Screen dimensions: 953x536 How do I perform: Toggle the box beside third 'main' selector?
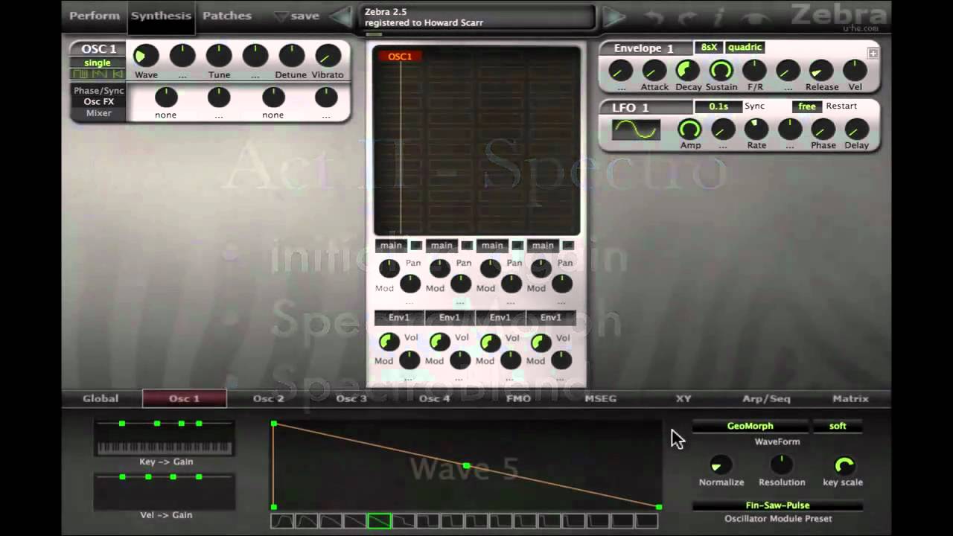pyautogui.click(x=517, y=246)
